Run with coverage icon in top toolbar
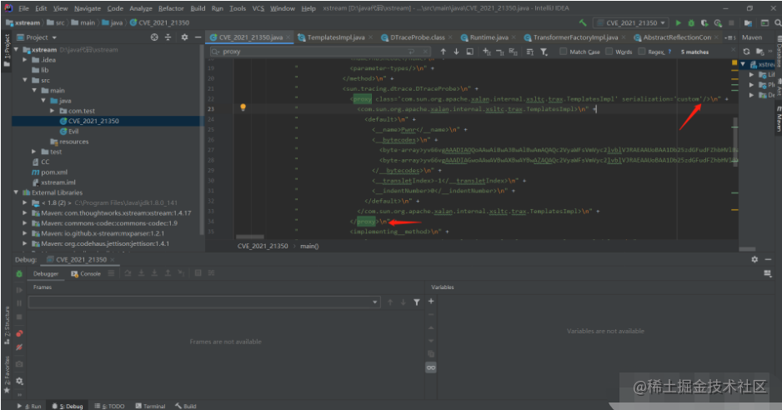This screenshot has height=410, width=782. 704,23
